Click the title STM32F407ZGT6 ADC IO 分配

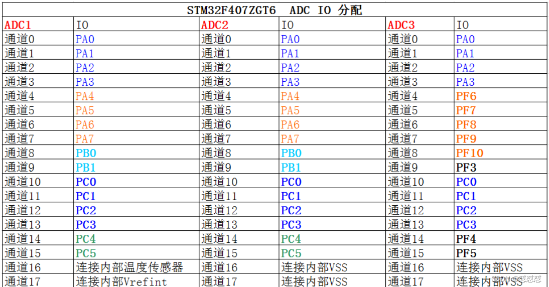click(x=274, y=10)
